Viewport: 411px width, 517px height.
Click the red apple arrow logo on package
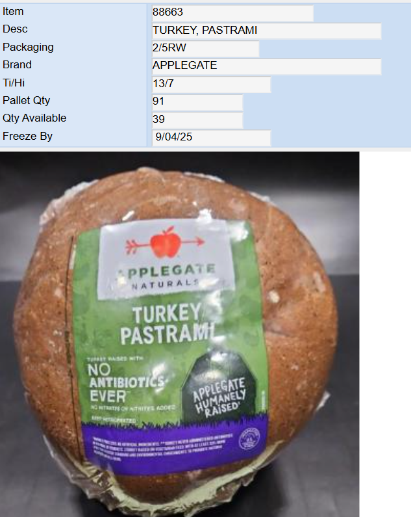tap(165, 243)
